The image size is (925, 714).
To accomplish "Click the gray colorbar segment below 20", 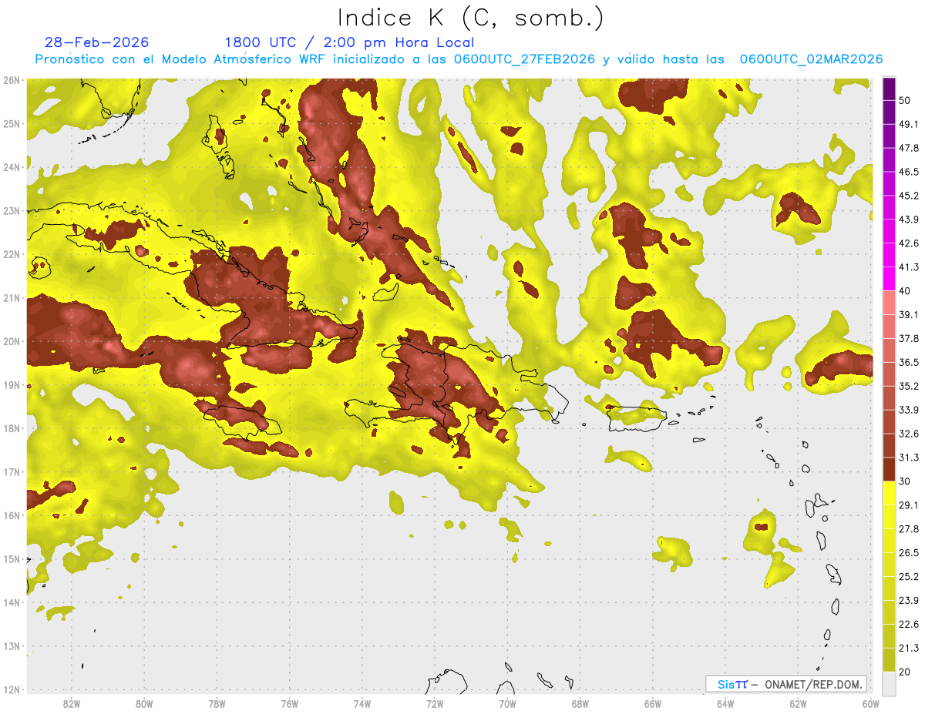I will coord(890,683).
